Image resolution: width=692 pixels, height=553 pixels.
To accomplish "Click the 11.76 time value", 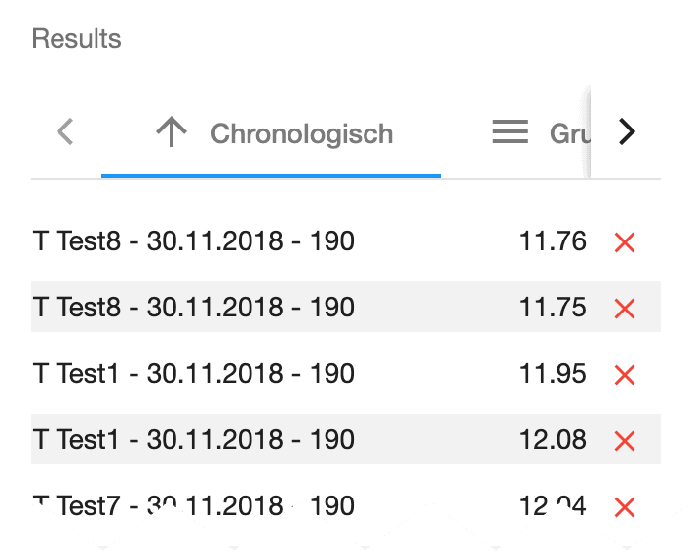I will pyautogui.click(x=553, y=241).
